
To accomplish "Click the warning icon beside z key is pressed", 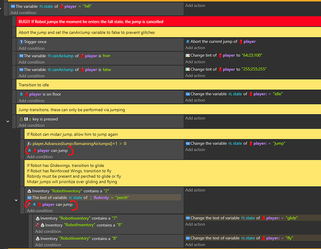I will tap(21, 119).
